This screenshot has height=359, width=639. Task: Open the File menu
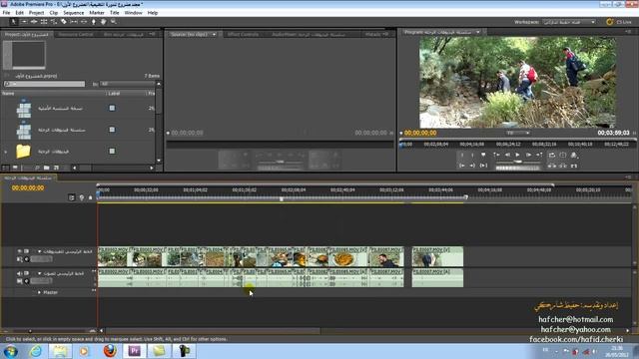(x=6, y=13)
